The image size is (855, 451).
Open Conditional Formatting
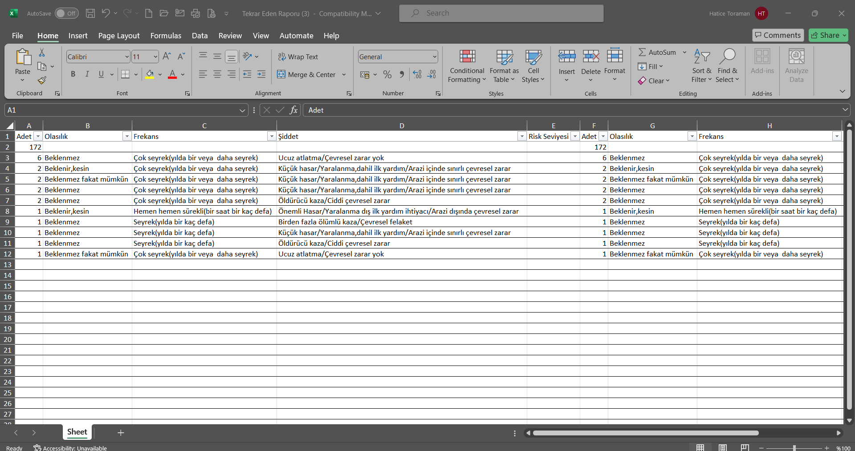pyautogui.click(x=467, y=66)
